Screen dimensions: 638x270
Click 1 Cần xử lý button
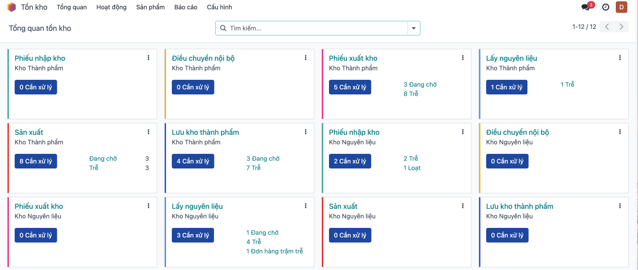[507, 87]
